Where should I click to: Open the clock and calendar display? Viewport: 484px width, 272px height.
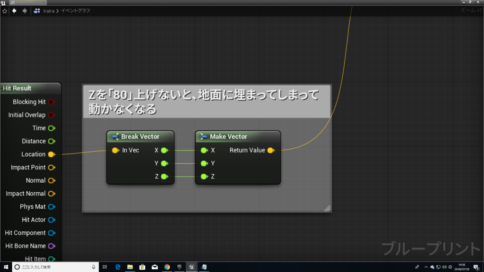click(461, 267)
